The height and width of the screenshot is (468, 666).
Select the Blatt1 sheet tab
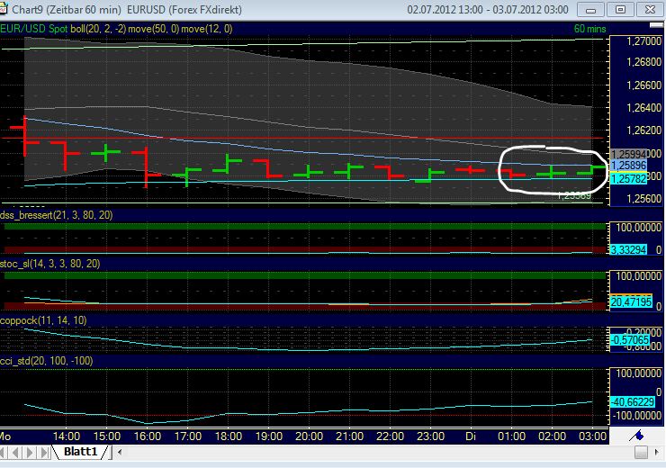click(x=80, y=452)
